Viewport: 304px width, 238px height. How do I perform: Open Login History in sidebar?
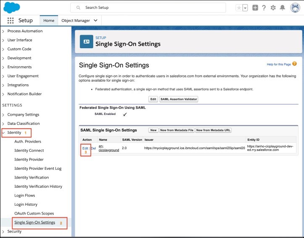(26, 204)
